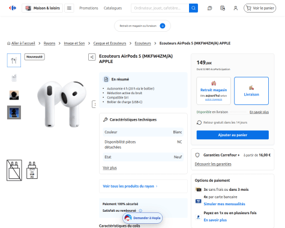
Task: Open the Catalogues menu
Action: click(x=113, y=8)
